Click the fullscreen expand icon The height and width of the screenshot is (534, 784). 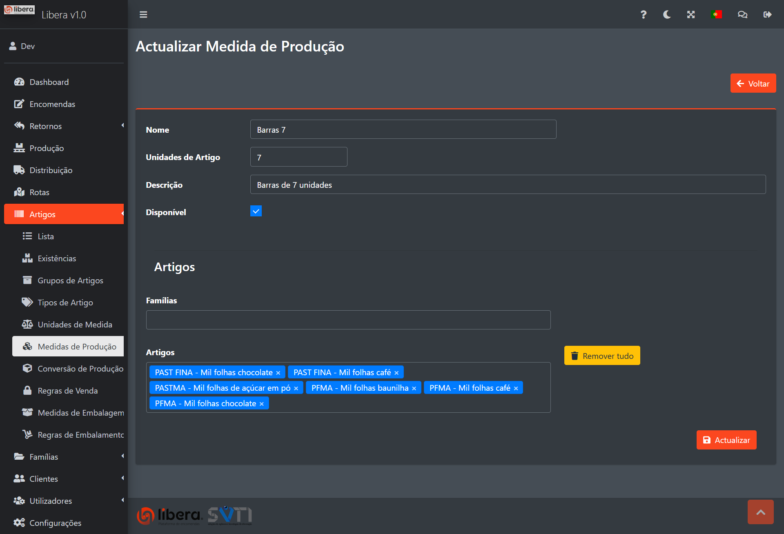coord(691,15)
